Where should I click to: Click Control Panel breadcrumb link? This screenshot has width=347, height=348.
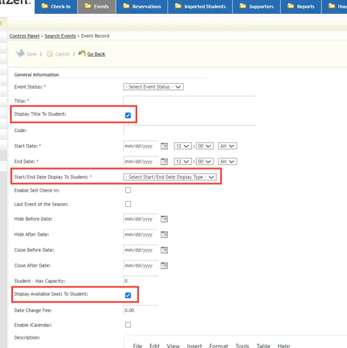point(24,36)
